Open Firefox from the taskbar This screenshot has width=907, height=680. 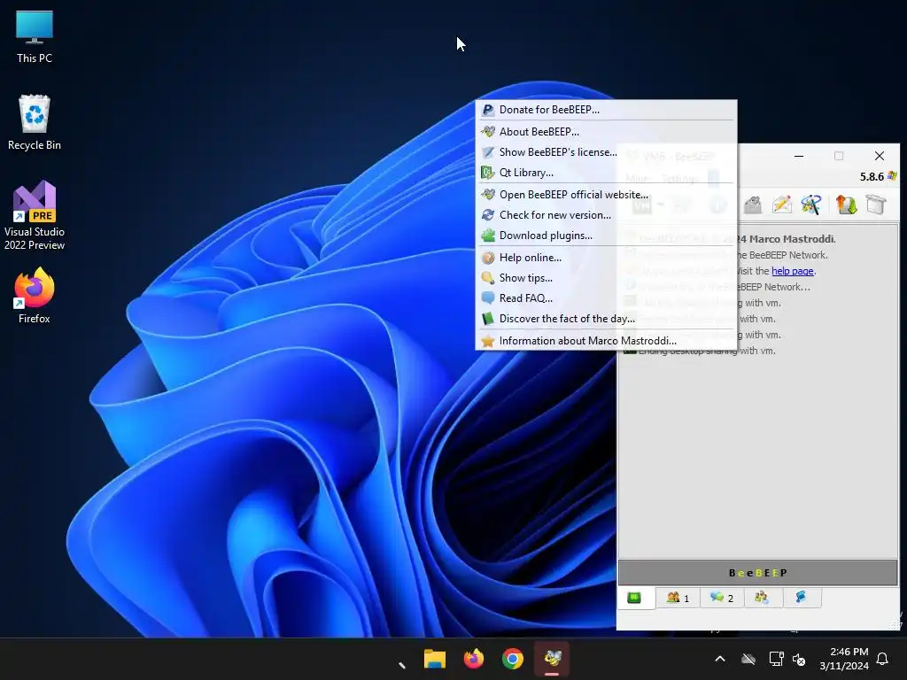[x=474, y=658]
